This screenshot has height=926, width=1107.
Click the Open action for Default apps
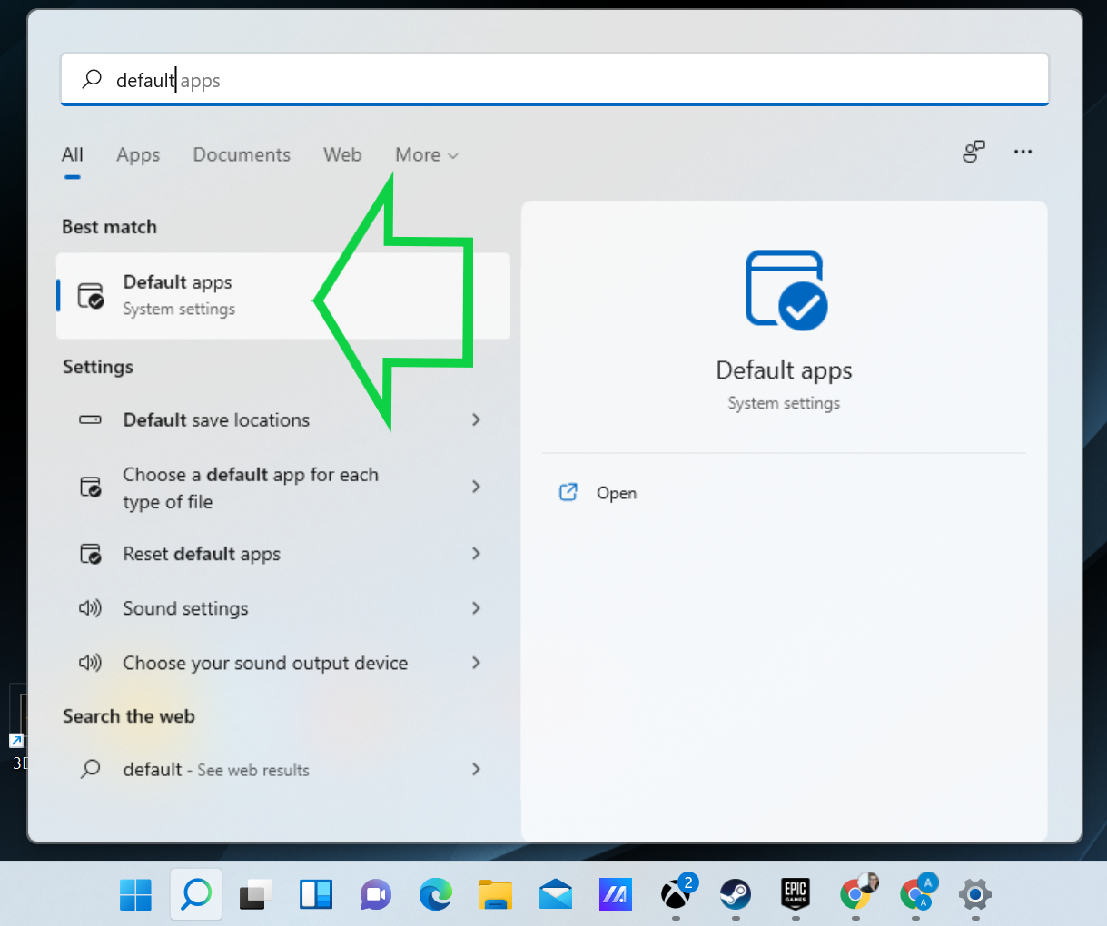coord(616,493)
